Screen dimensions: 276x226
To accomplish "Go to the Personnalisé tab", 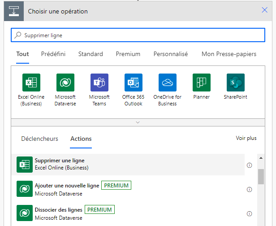I will point(171,54).
